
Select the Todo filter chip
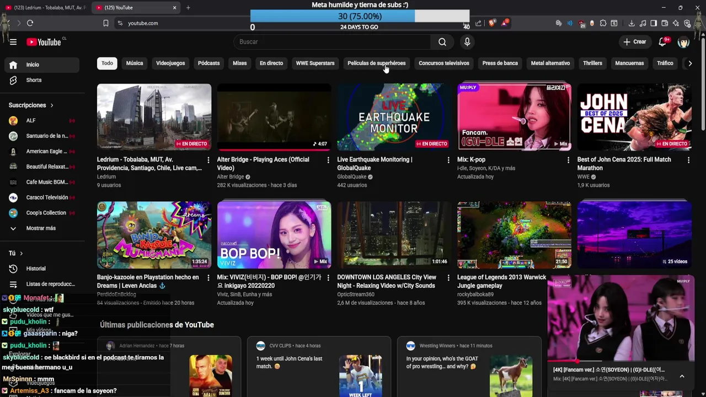(107, 63)
